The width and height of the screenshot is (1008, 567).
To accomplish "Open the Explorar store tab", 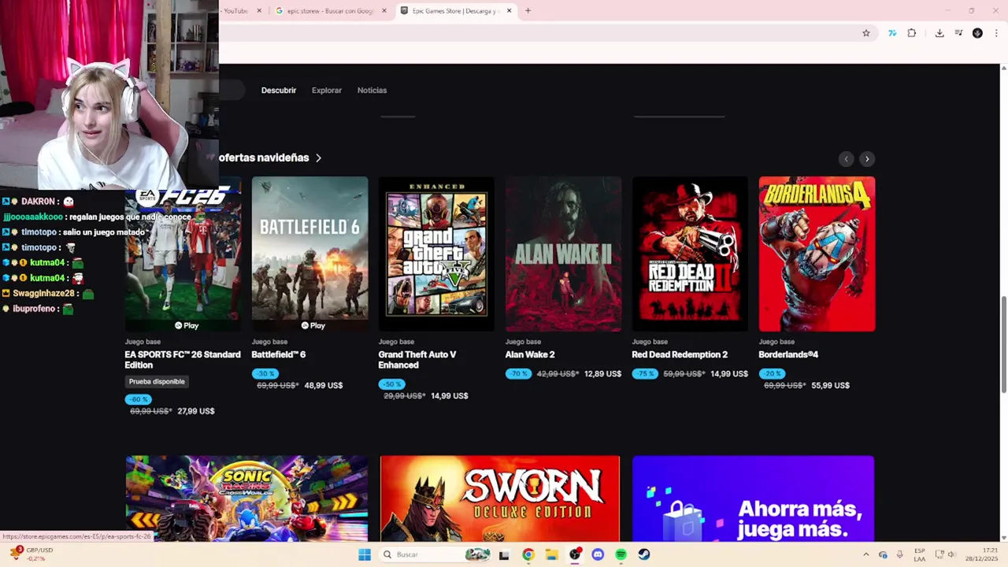I will [327, 91].
